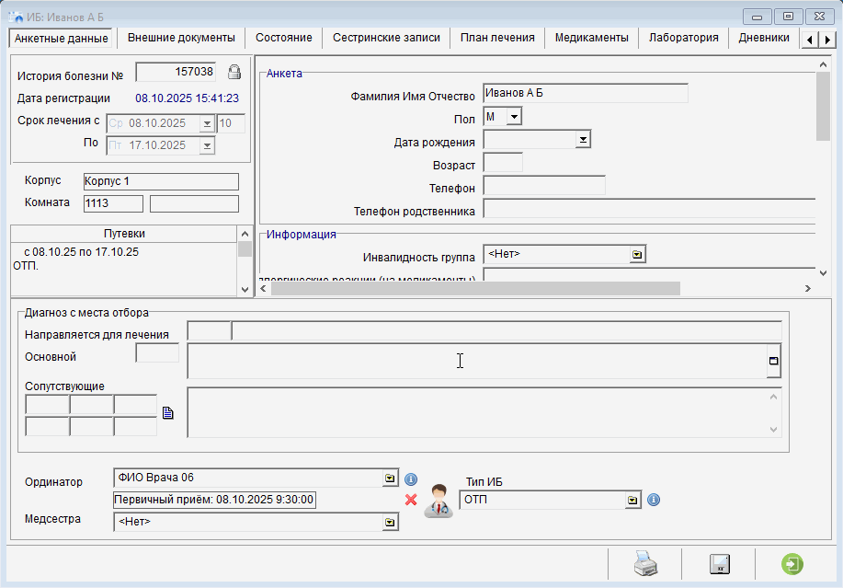The image size is (843, 588).
Task: Click the green exit arrow icon
Action: click(792, 564)
